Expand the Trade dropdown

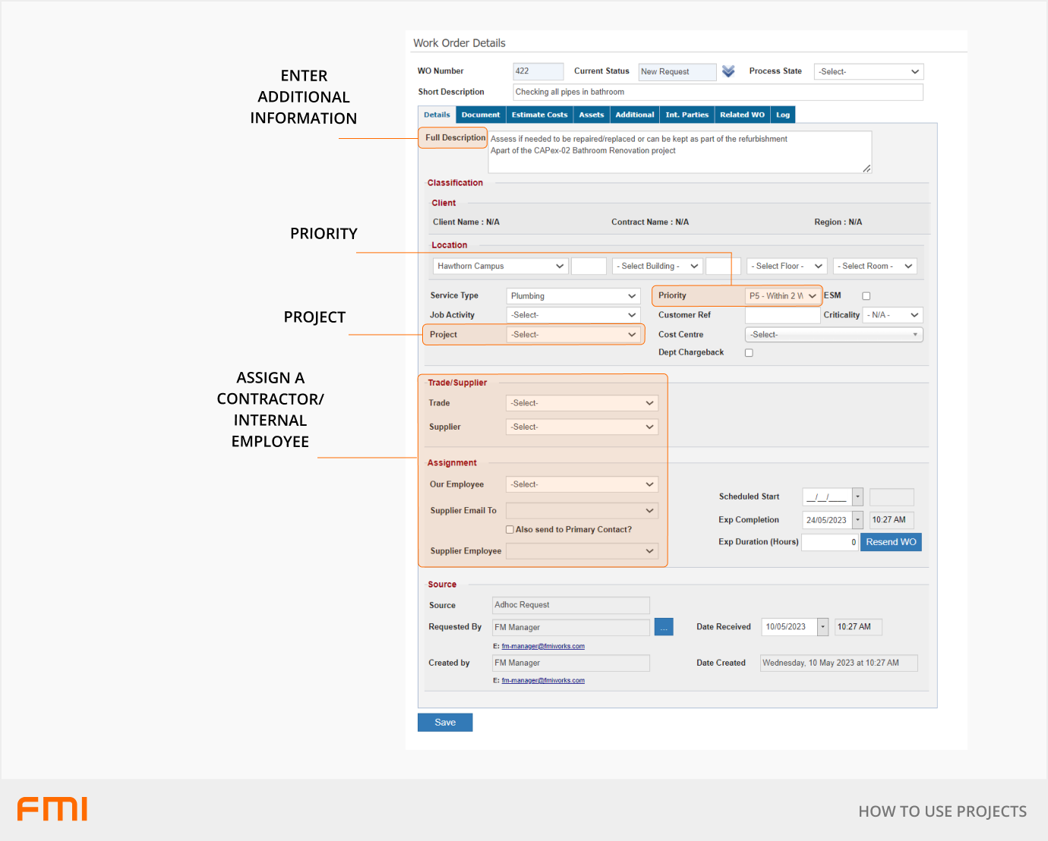(x=581, y=404)
